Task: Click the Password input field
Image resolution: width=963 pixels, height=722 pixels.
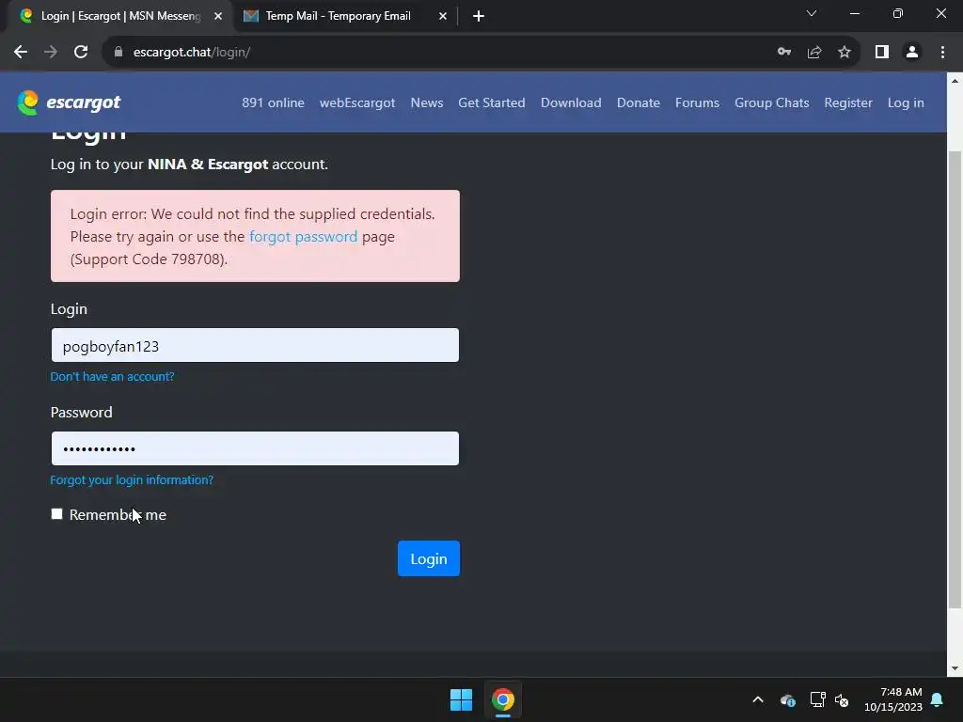Action: coord(255,448)
